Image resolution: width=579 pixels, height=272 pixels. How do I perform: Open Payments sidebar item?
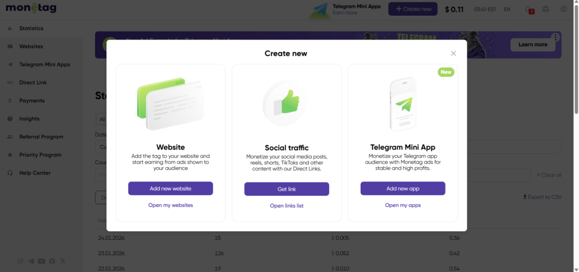(32, 100)
